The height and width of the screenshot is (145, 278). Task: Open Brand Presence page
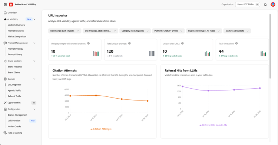tap(15, 67)
